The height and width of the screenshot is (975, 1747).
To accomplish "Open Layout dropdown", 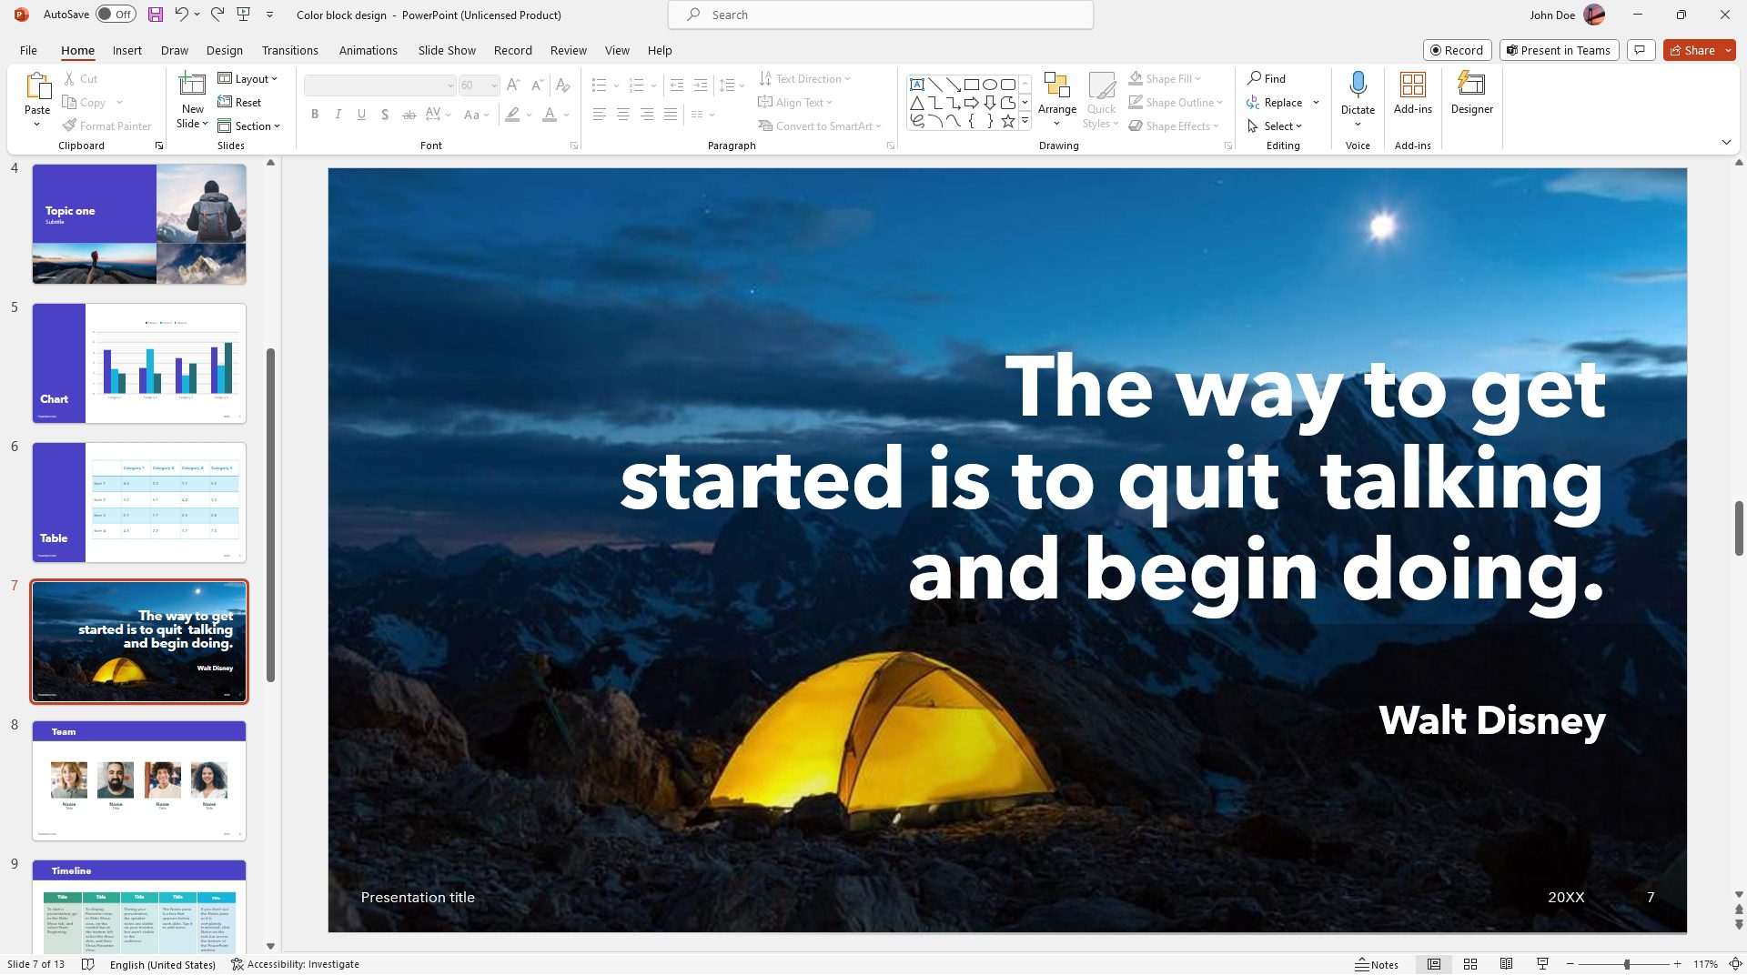I will [247, 79].
